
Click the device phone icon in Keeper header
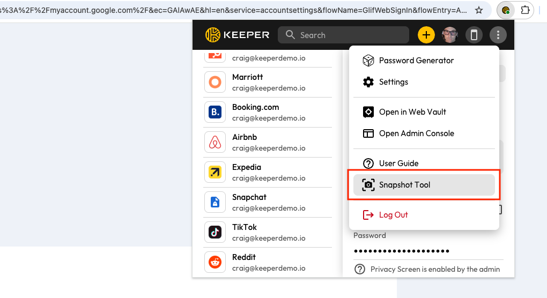(474, 35)
